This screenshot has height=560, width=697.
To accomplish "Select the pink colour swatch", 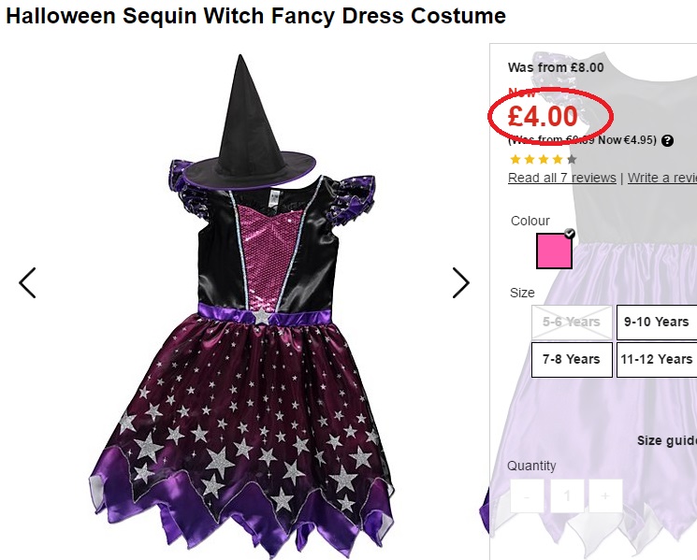I will click(554, 251).
